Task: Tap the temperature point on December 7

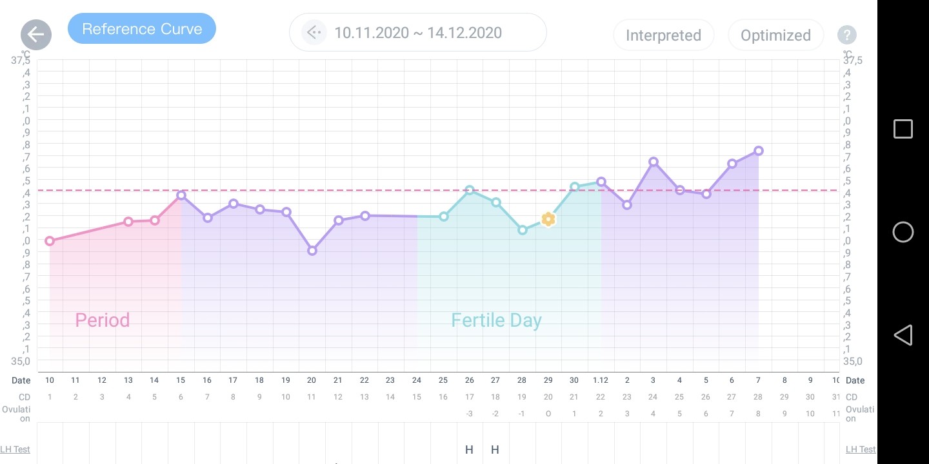Action: (x=759, y=151)
